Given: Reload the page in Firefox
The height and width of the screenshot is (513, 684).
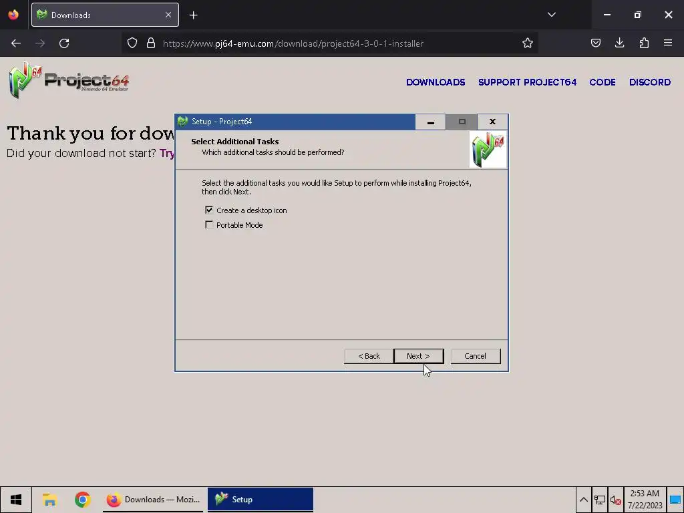Looking at the screenshot, I should point(64,43).
